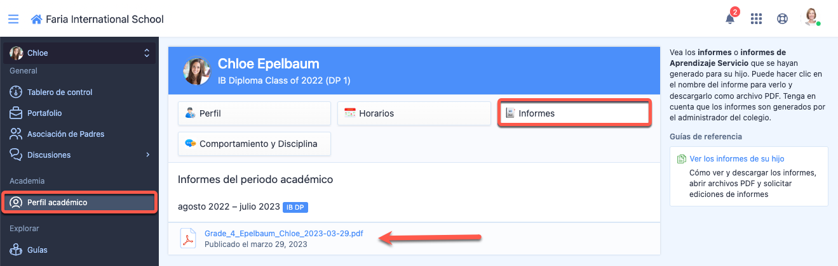
Task: Open the Informes tab
Action: pyautogui.click(x=574, y=113)
